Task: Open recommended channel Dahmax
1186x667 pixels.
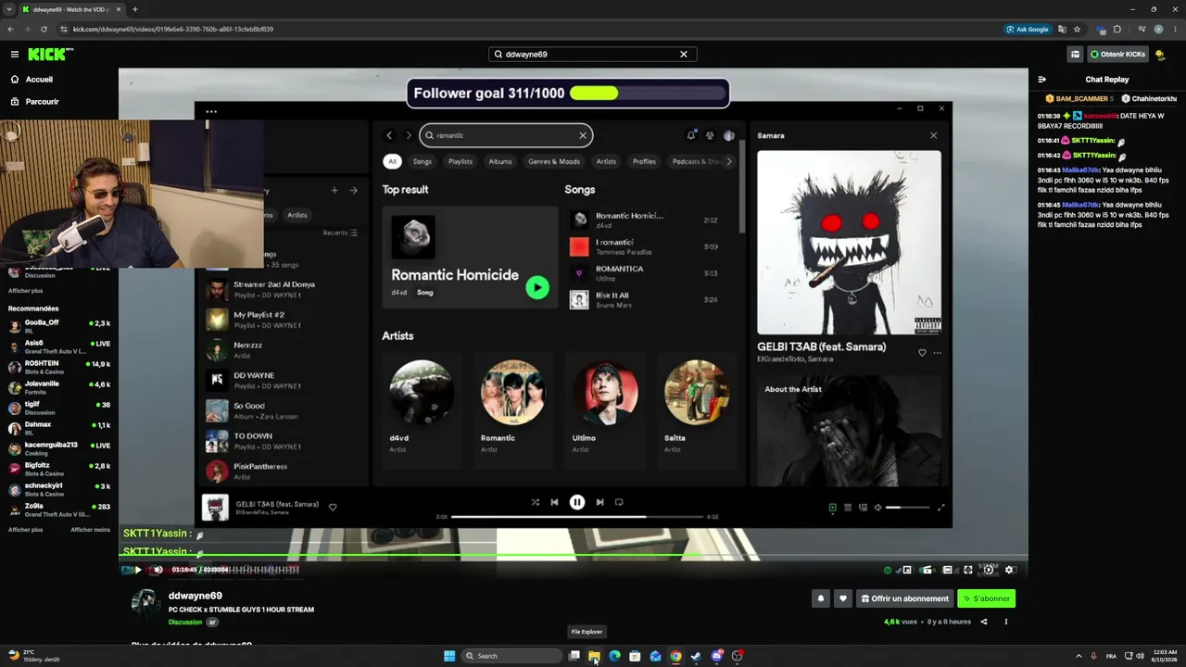Action: 59,427
